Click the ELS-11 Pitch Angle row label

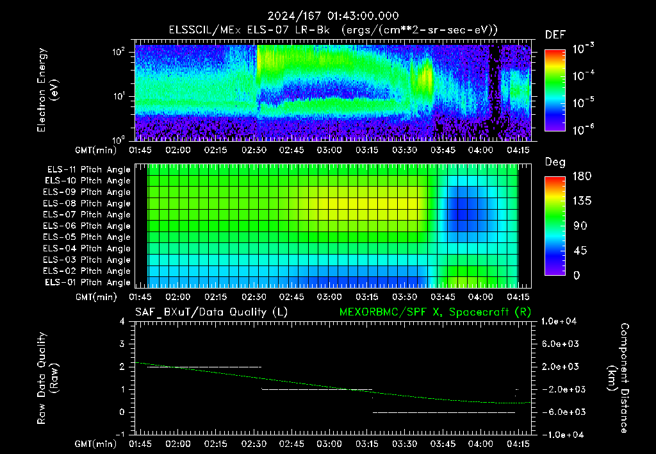tap(88, 170)
